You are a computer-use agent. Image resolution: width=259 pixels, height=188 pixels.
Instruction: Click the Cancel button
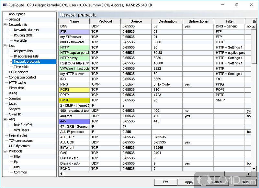point(217,182)
